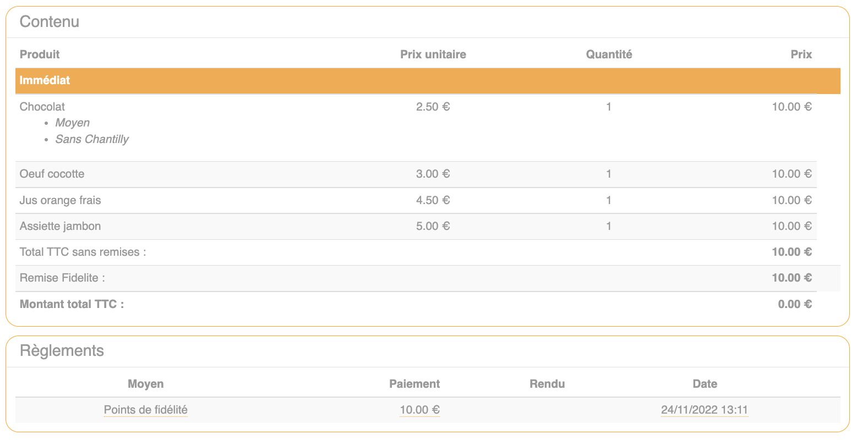The height and width of the screenshot is (440, 851).
Task: Click the Remise Fidelite label
Action: click(x=62, y=278)
